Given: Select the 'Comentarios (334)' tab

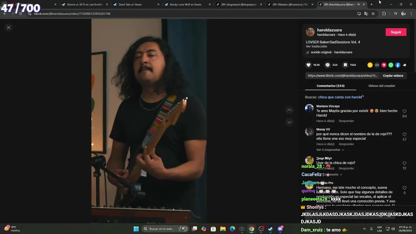Looking at the screenshot, I should click(x=331, y=86).
